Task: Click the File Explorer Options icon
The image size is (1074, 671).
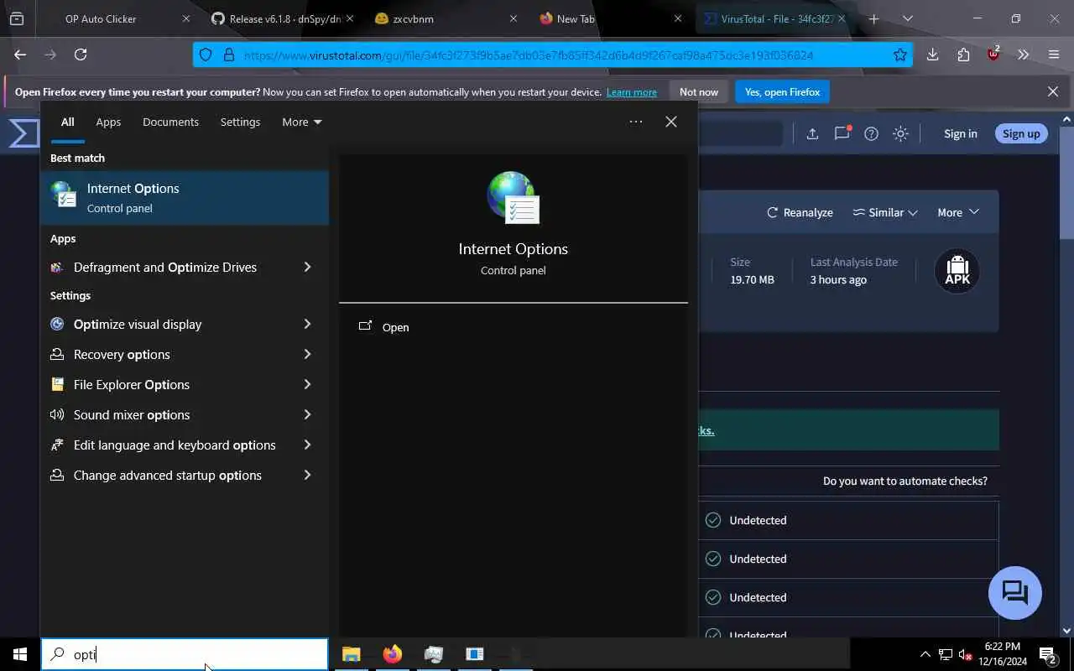Action: point(57,384)
